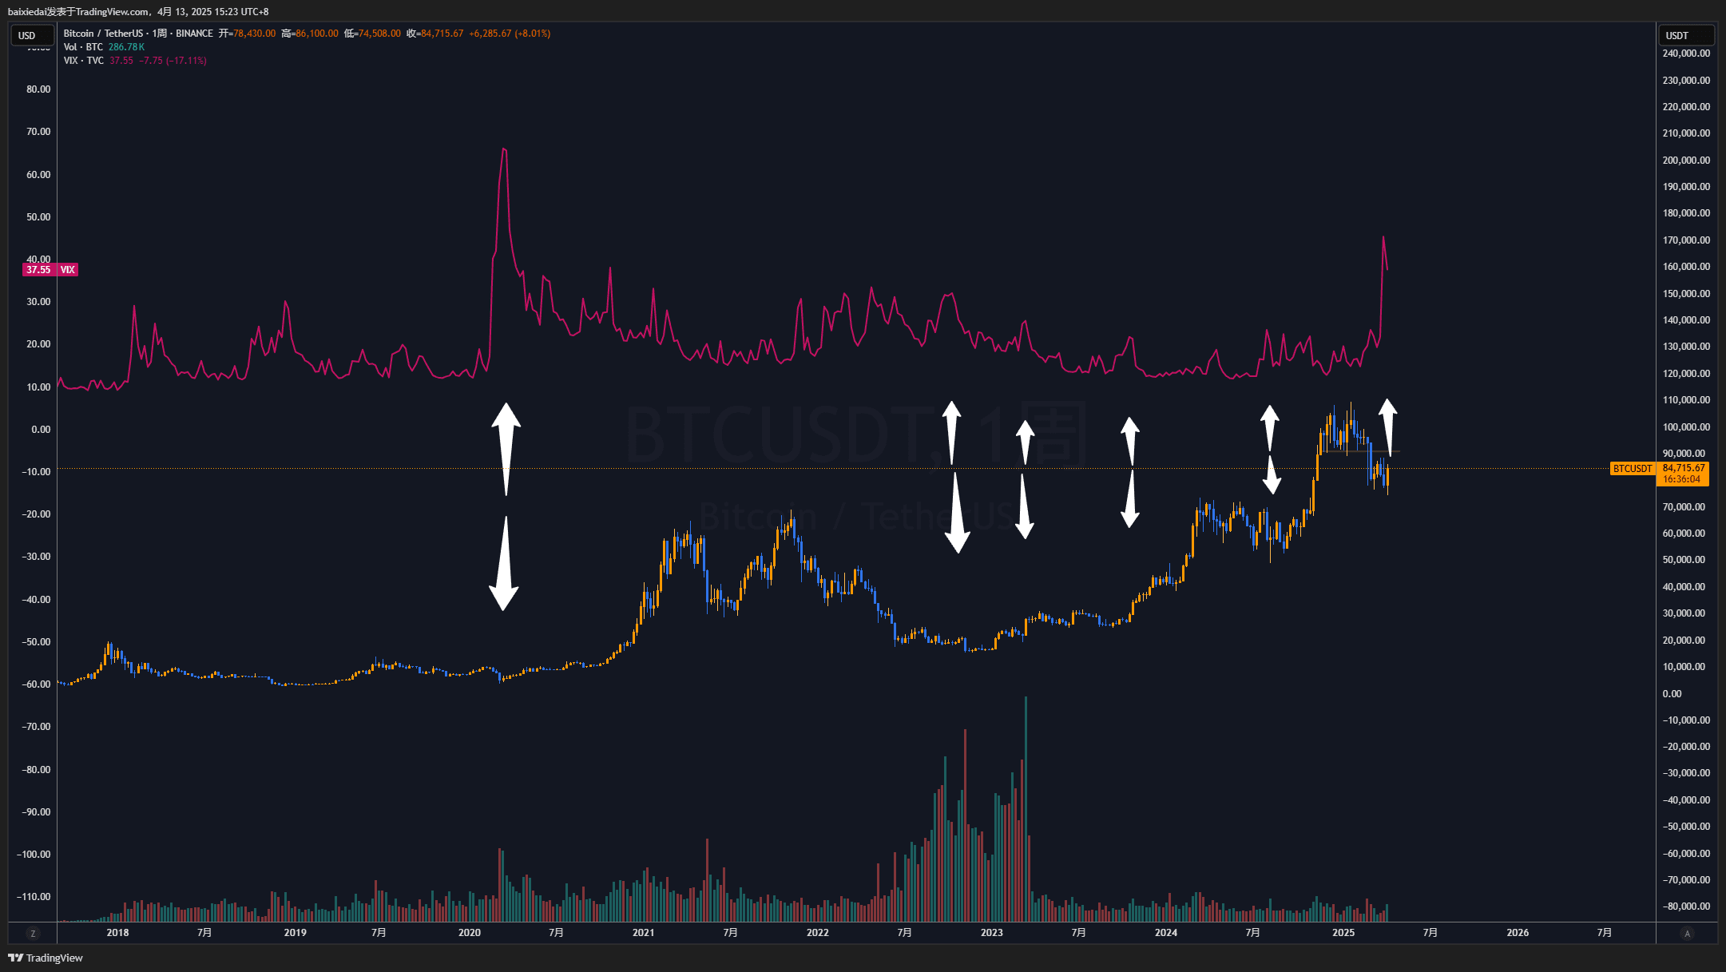Click the 84,715.67 countdown price box
1726x972 pixels.
pos(1684,474)
